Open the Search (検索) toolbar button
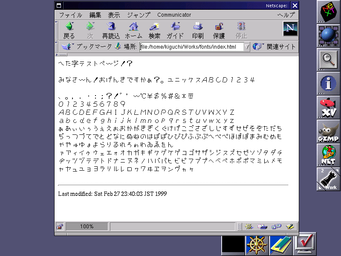The height and width of the screenshot is (256, 341). click(154, 30)
